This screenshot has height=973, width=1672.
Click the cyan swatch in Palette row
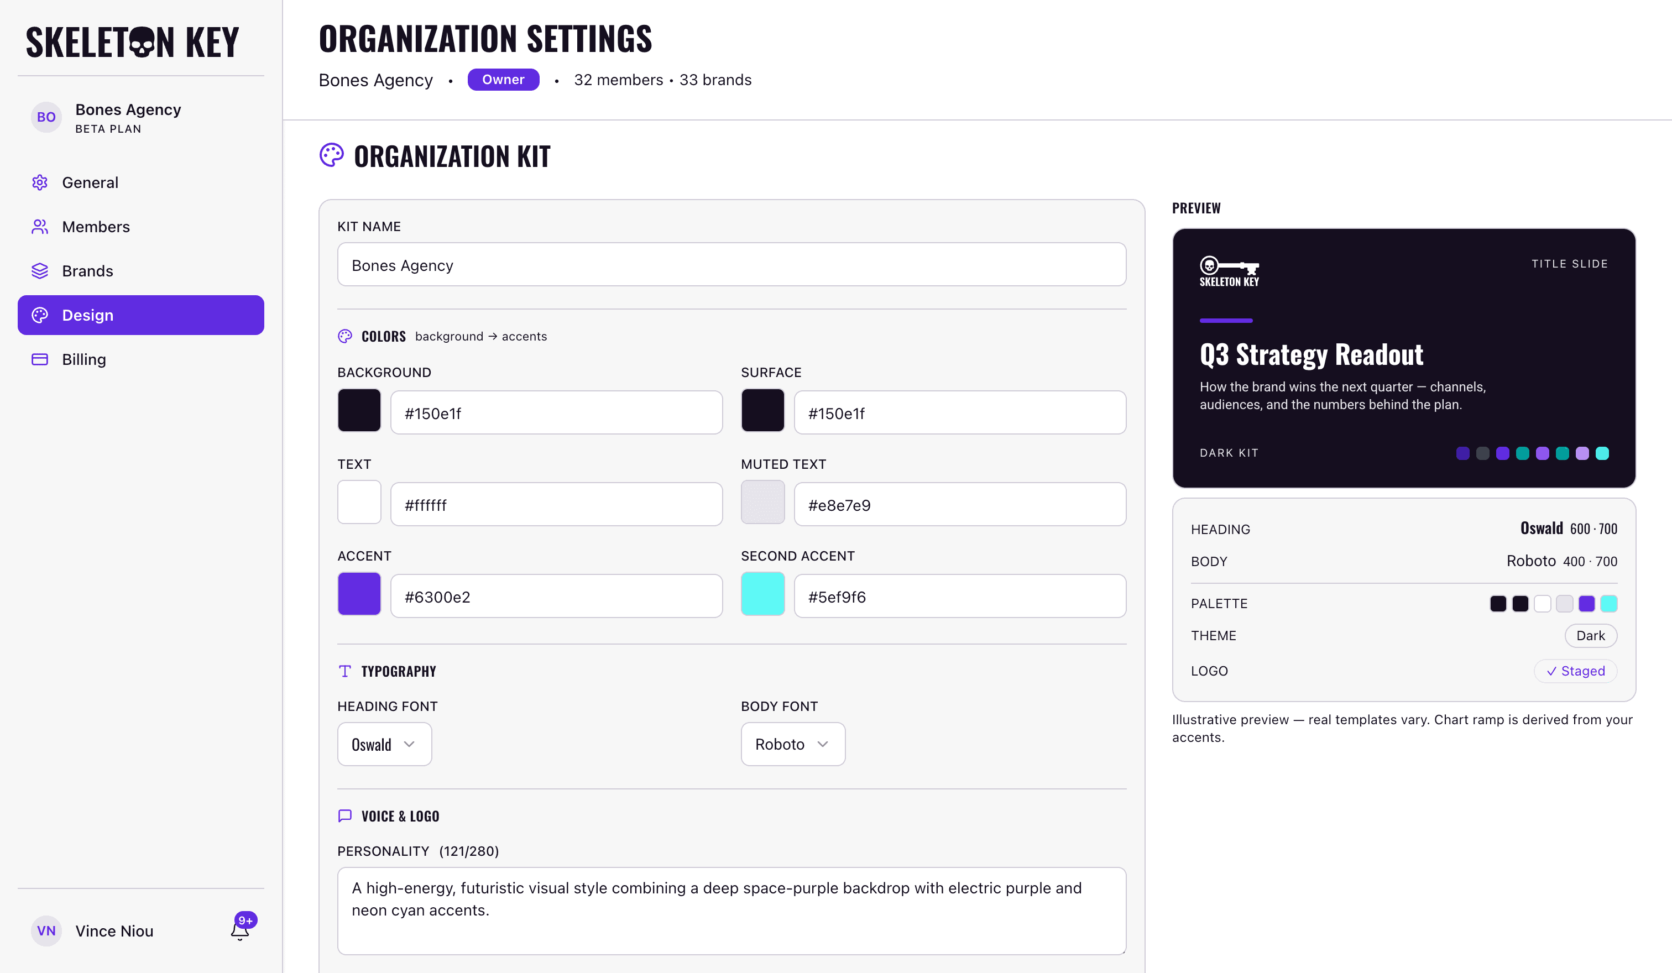click(1608, 604)
